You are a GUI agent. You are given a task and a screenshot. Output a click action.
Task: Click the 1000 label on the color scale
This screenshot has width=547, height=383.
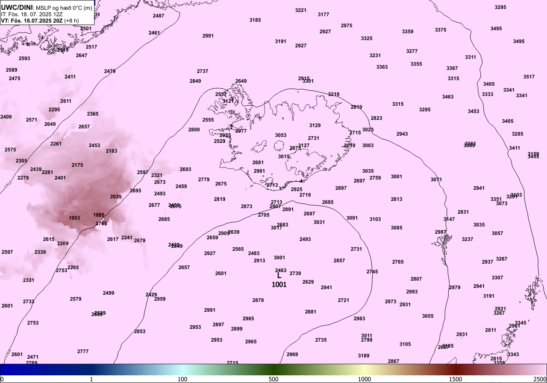[365, 379]
